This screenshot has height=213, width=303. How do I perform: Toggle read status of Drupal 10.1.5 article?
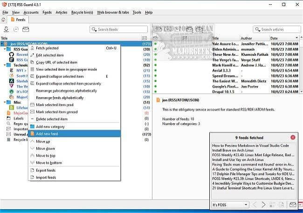[155, 92]
